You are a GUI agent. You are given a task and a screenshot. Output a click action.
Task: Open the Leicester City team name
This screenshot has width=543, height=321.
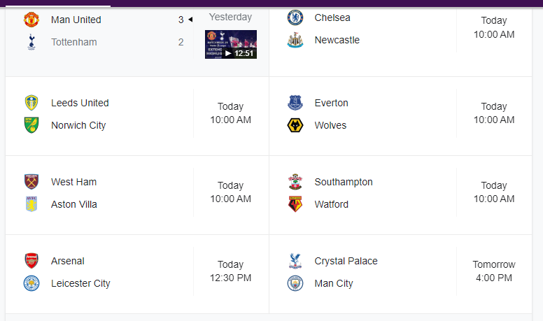point(80,283)
